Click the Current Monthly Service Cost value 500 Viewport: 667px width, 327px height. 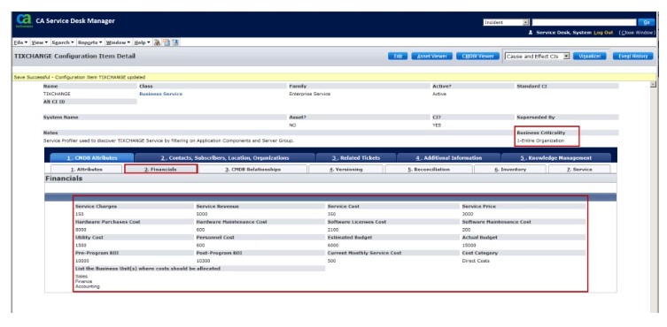(x=331, y=261)
